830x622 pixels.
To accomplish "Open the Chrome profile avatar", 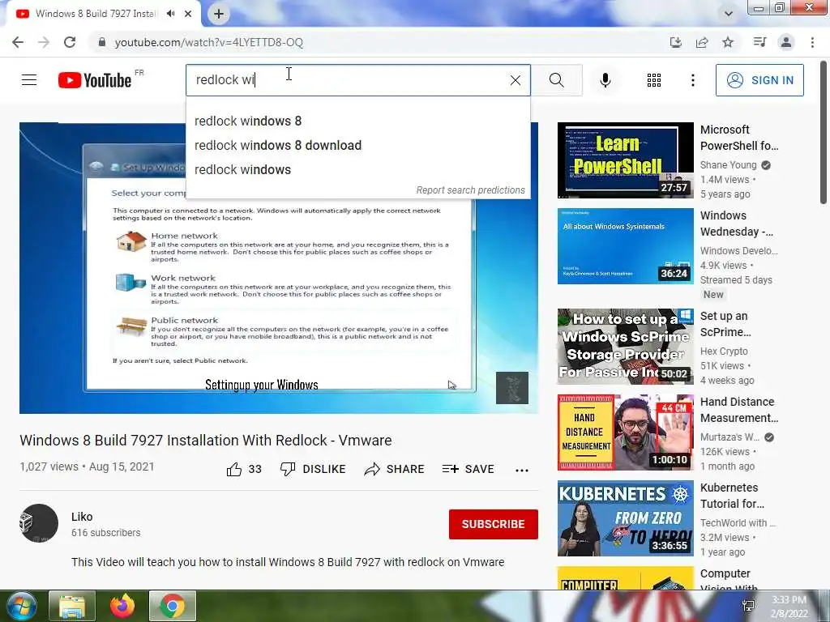I will point(786,42).
